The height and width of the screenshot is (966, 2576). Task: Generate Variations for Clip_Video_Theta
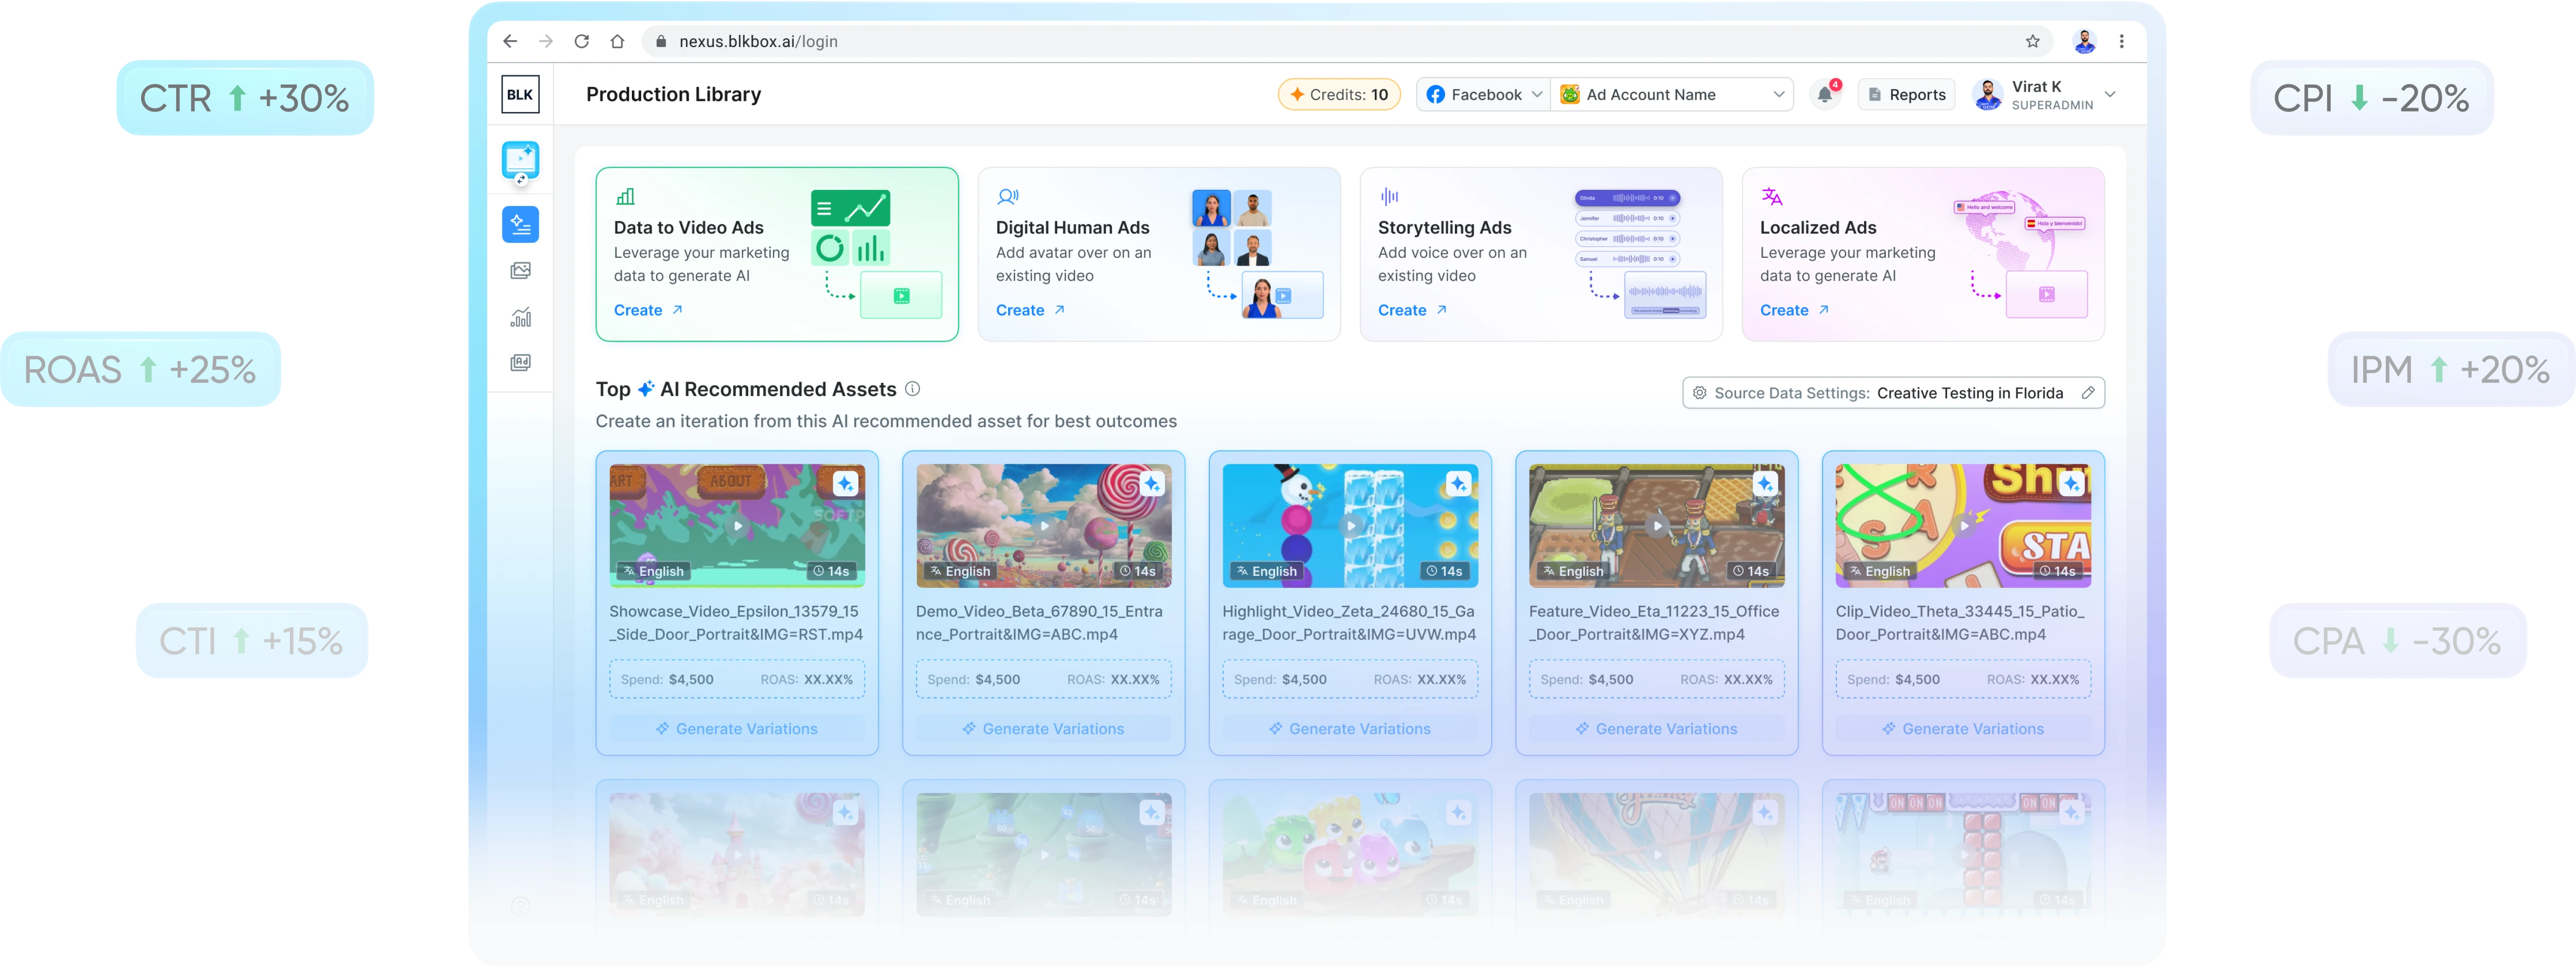1964,729
